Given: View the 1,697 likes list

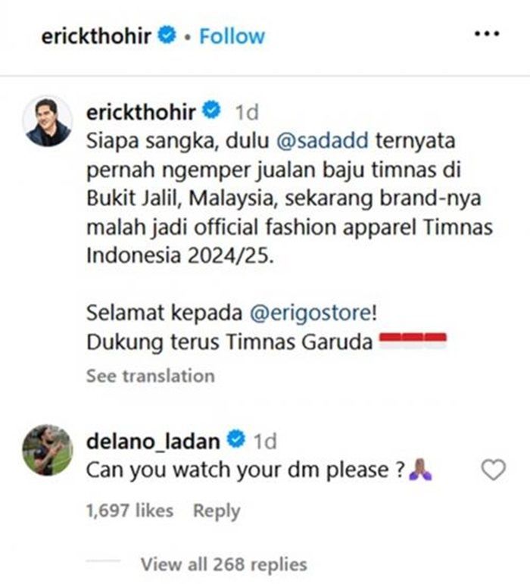Looking at the screenshot, I should click(129, 511).
